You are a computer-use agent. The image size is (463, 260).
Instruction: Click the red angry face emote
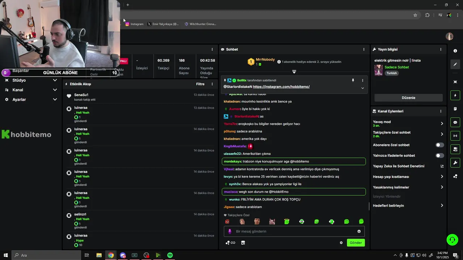click(x=227, y=222)
